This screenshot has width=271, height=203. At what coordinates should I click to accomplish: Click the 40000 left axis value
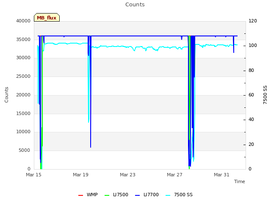click(x=23, y=21)
